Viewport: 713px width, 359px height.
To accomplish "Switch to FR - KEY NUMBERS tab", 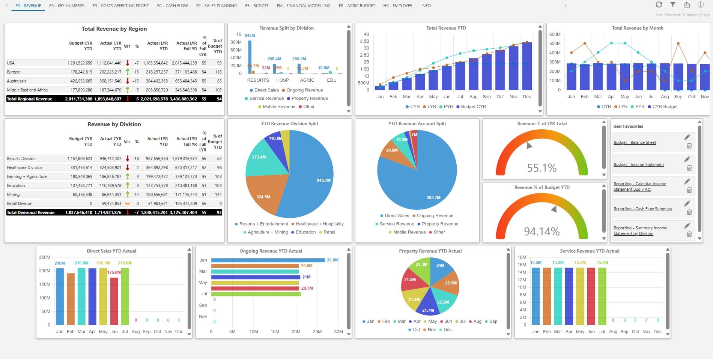I will [x=67, y=6].
